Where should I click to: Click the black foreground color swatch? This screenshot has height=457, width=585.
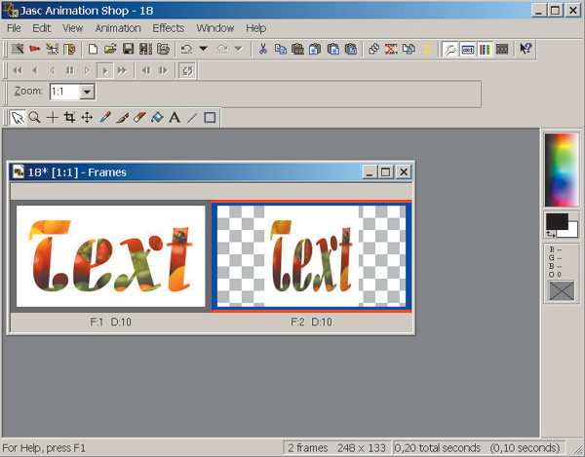(x=557, y=221)
